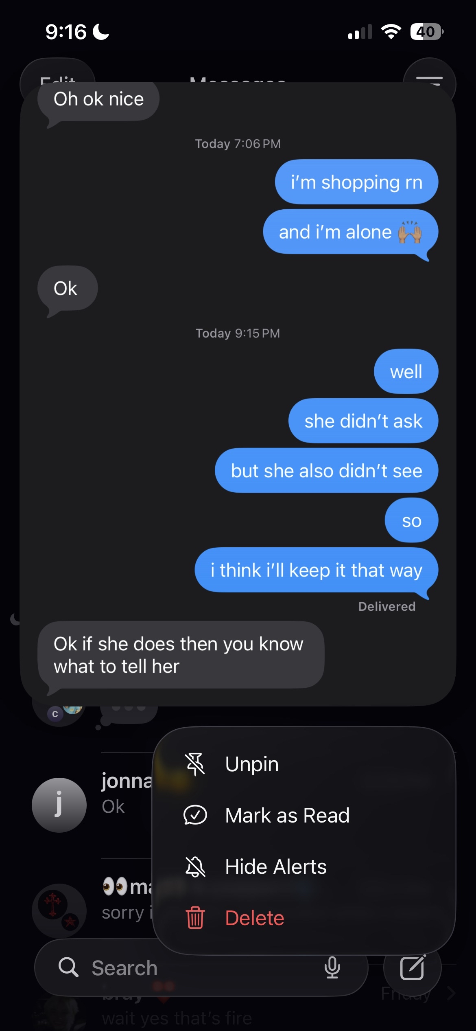Tap the Mark as Read checkmark bubble icon
Image resolution: width=476 pixels, height=1031 pixels.
tap(195, 815)
